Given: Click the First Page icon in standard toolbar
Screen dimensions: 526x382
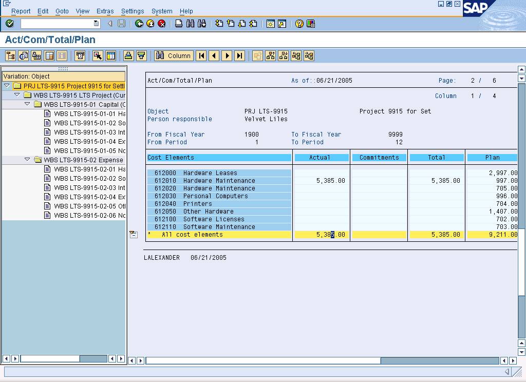Looking at the screenshot, I should (x=219, y=24).
